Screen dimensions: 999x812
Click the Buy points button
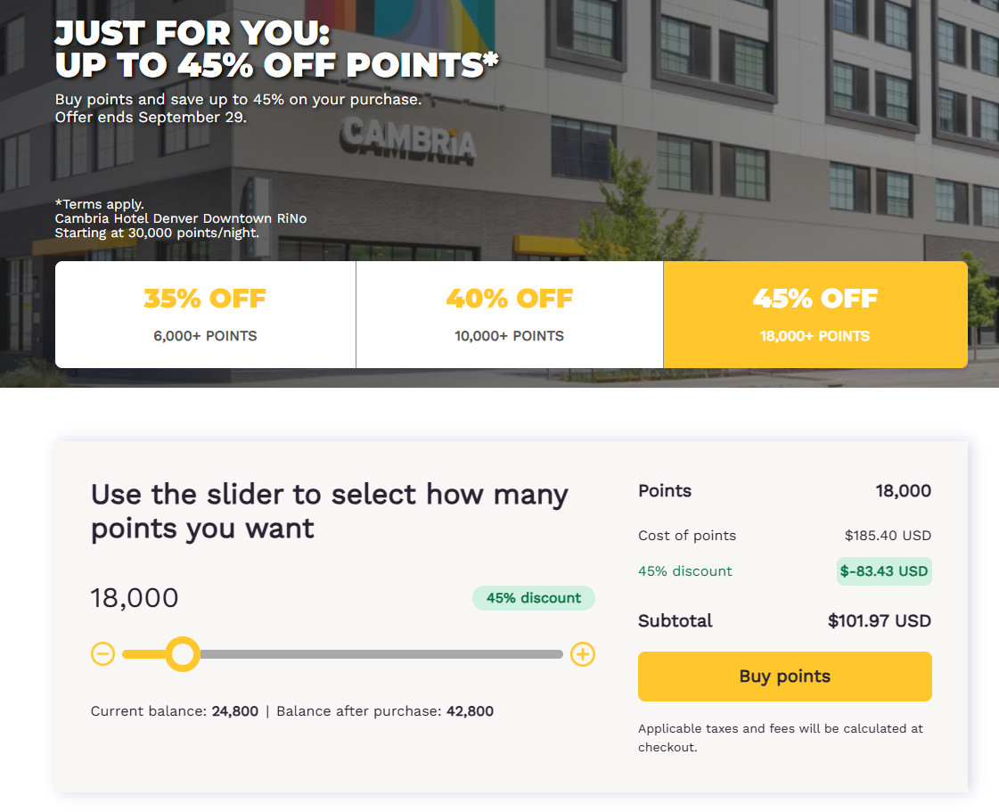click(x=784, y=677)
